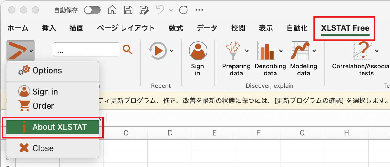Click Correlation/Association tests icon
Screen dimensions: 390x167
point(363,51)
